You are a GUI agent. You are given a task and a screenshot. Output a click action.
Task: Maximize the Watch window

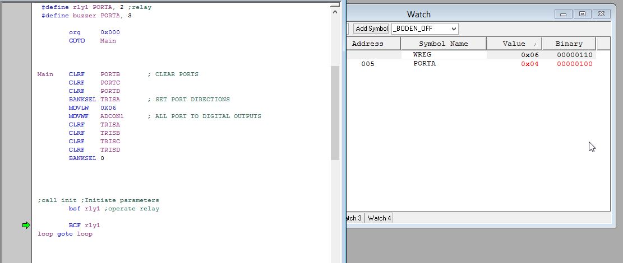583,14
